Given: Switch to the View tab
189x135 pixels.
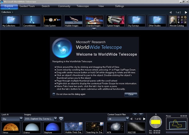Looking at the screenshot, I should 101,6.
